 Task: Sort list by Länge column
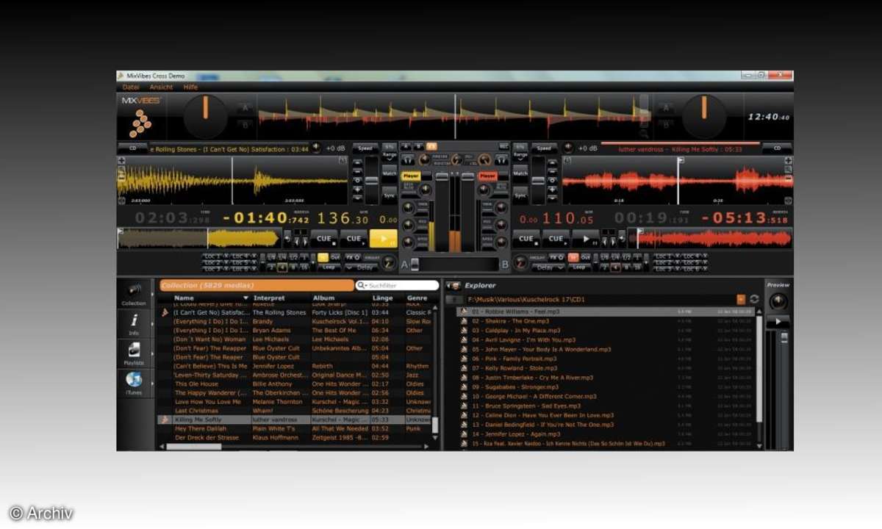382,298
